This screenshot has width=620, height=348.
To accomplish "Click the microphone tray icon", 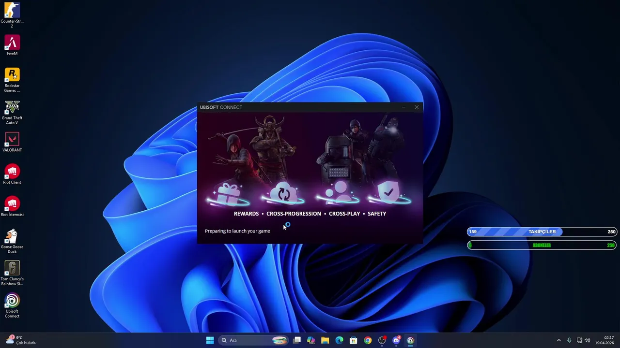I will [569, 340].
